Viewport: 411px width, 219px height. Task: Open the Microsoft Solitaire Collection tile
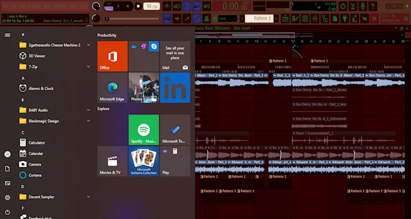click(144, 161)
